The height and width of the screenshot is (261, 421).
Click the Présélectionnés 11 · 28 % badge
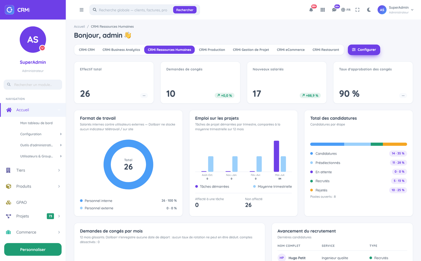(x=398, y=163)
